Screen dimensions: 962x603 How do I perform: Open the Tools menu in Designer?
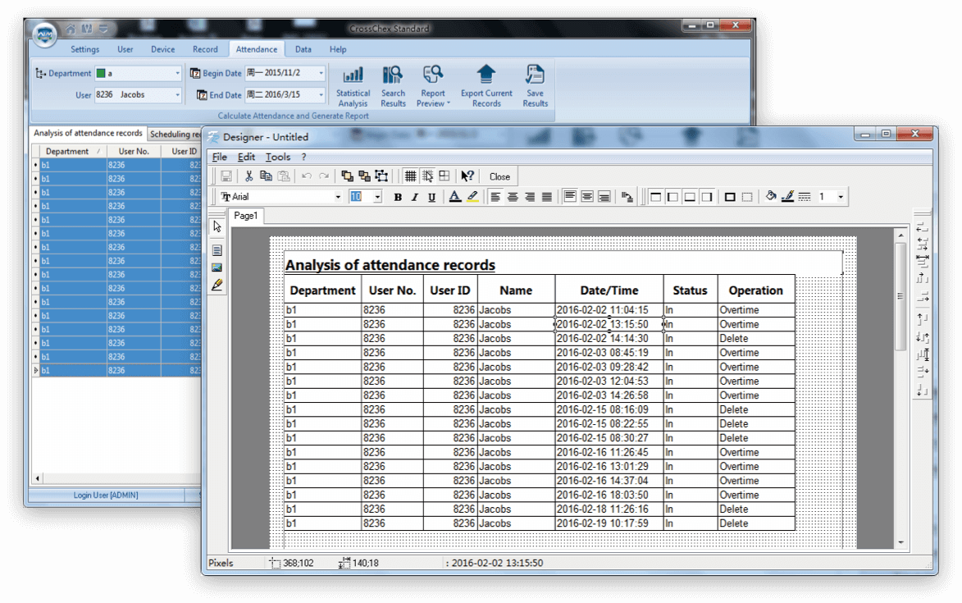[x=278, y=157]
